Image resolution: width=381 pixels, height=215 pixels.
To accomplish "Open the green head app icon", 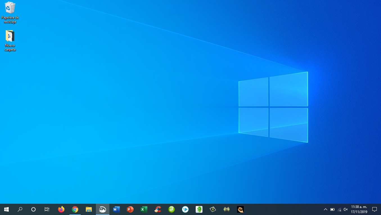I will point(199,209).
